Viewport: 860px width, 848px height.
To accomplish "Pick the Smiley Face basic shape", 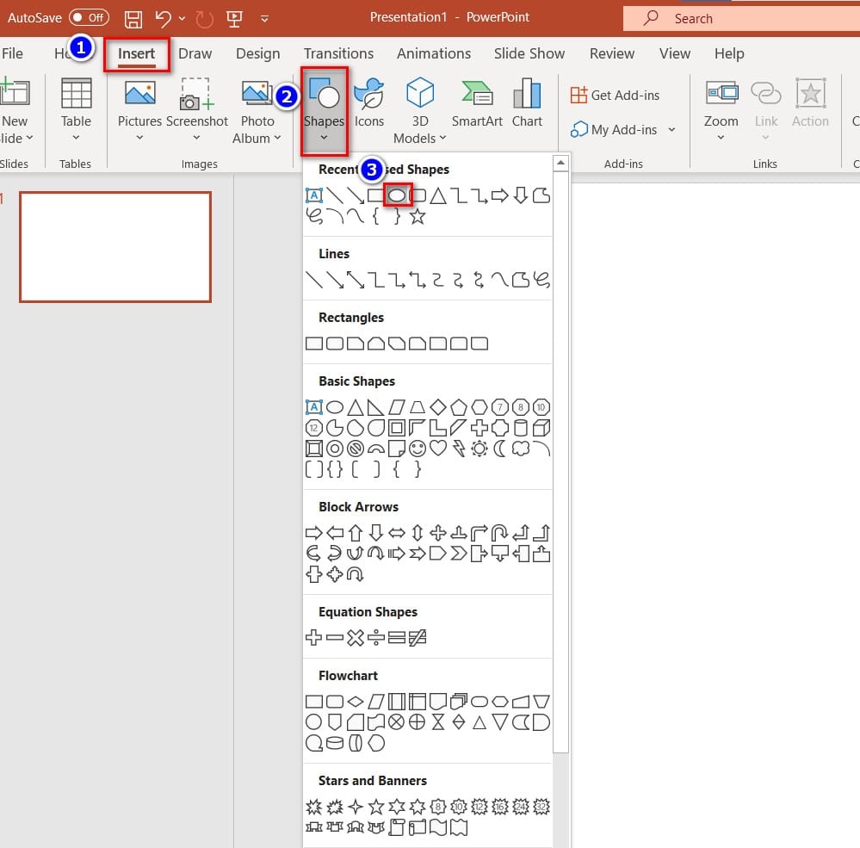I will tap(418, 449).
